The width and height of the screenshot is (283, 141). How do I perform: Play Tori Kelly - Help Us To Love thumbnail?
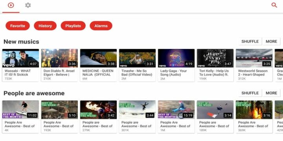click(215, 58)
